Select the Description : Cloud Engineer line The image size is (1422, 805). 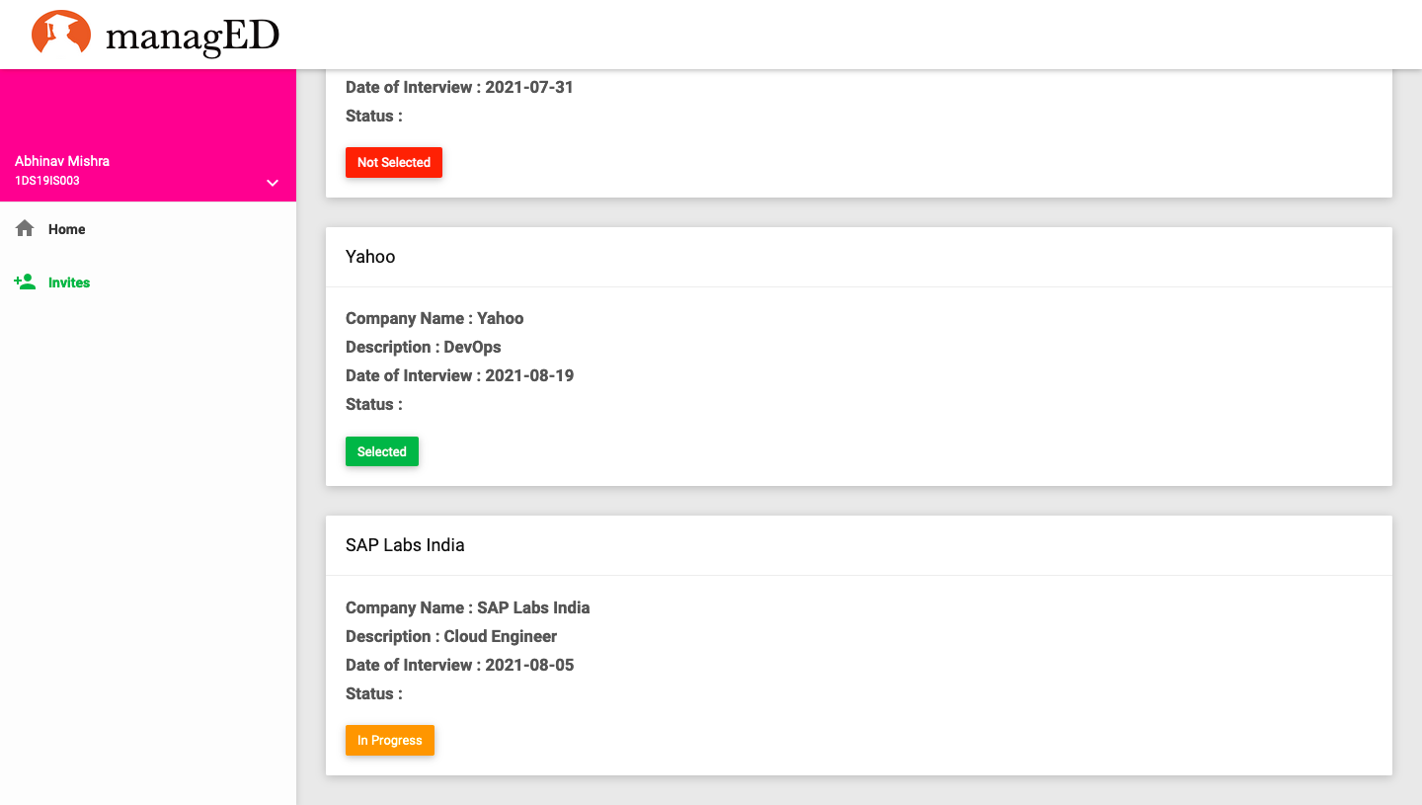click(x=451, y=636)
